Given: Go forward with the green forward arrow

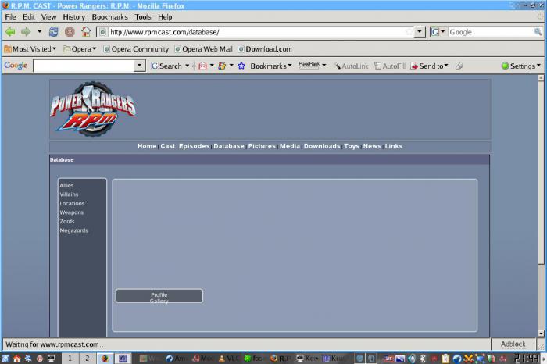Looking at the screenshot, I should (26, 32).
